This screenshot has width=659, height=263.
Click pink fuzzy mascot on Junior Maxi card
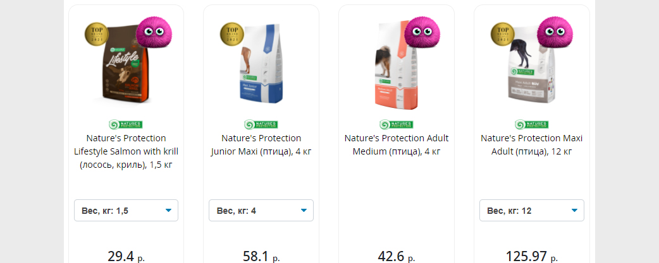pyautogui.click(x=288, y=33)
